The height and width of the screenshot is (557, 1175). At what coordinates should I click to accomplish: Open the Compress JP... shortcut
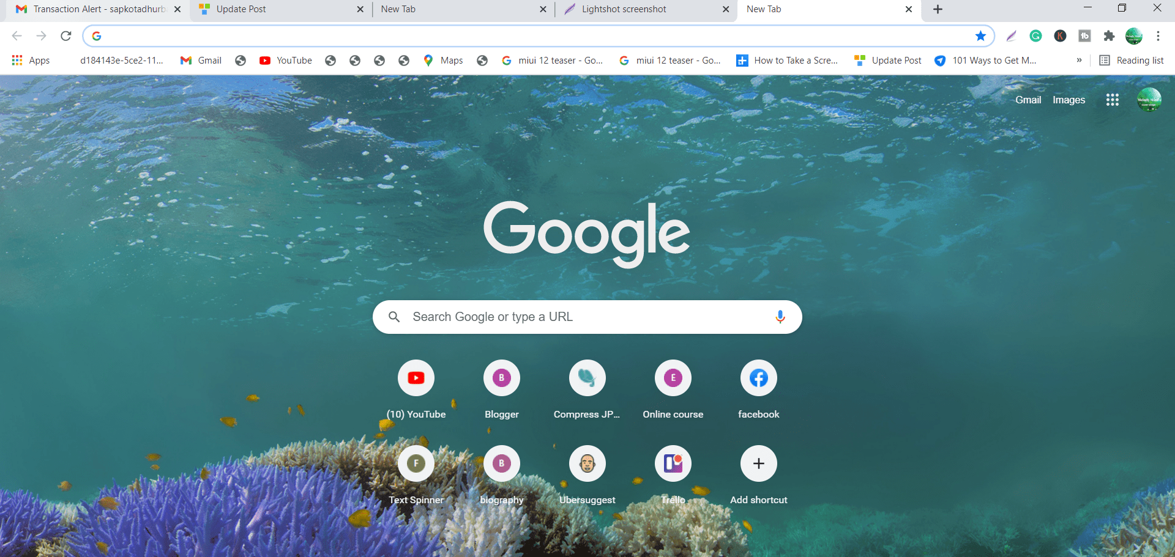point(587,389)
